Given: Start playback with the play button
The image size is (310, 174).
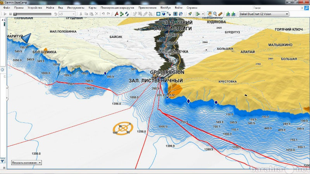Looking at the screenshot, I should coord(5,14).
